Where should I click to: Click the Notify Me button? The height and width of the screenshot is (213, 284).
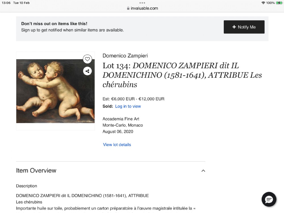pos(244,27)
